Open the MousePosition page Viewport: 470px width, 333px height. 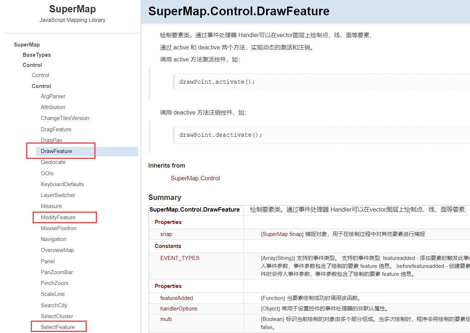coord(58,228)
